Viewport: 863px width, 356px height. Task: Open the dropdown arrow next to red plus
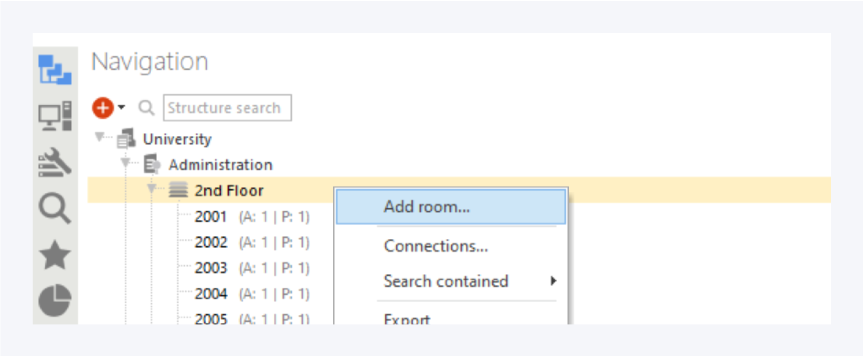(x=122, y=107)
